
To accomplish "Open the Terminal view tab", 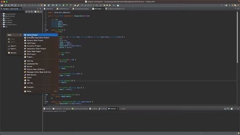I will [x=103, y=109].
